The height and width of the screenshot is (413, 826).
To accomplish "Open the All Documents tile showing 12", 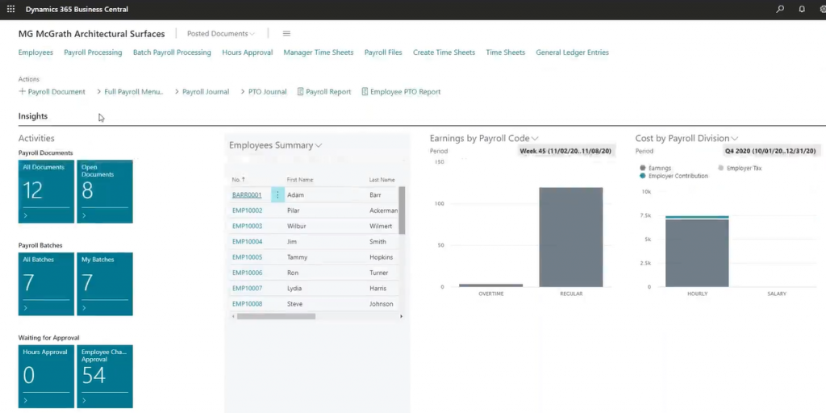I will 46,192.
